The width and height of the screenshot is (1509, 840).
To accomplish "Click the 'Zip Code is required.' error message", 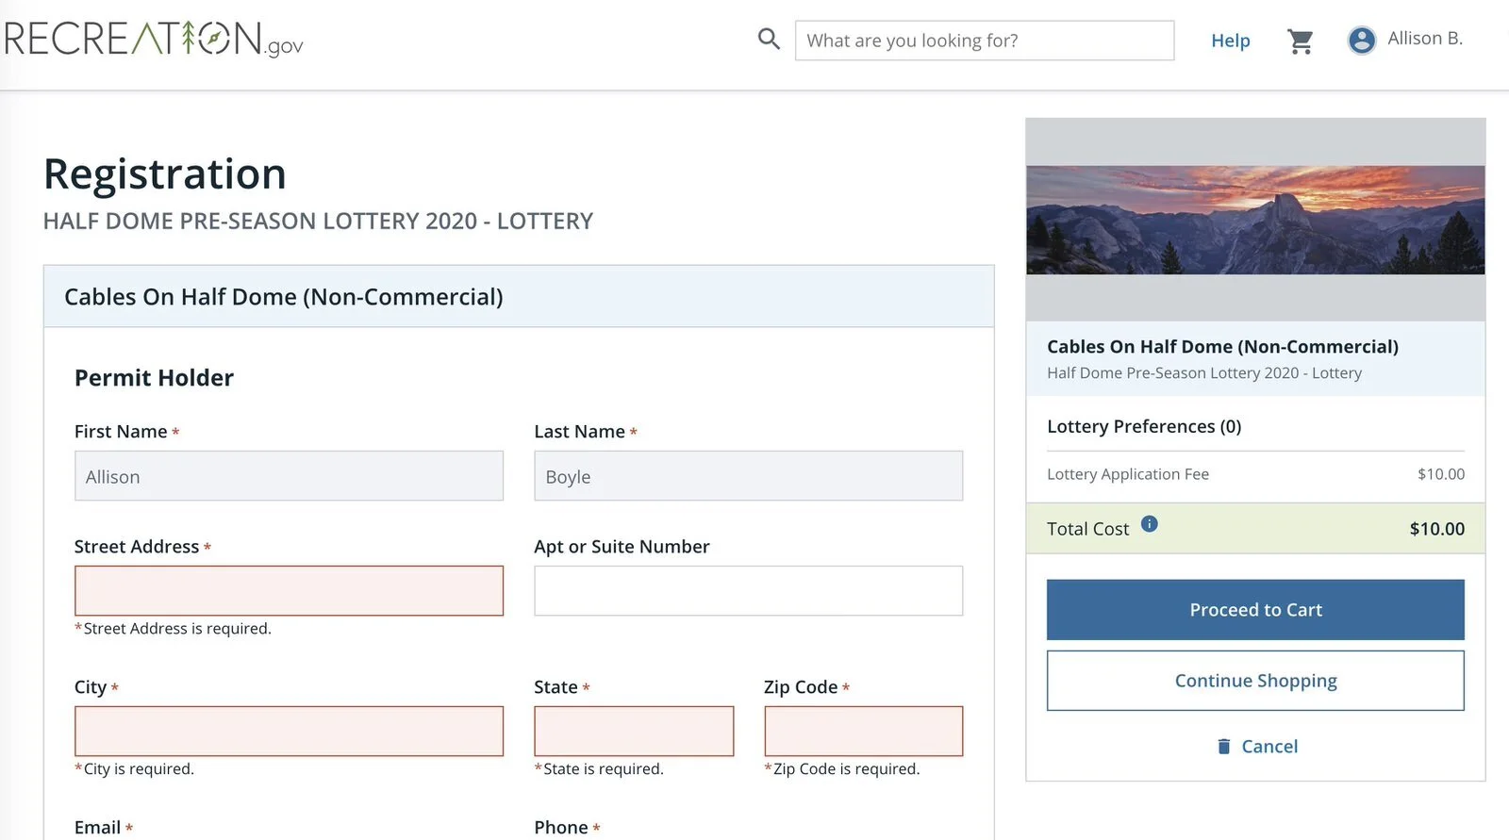I will pos(841,769).
